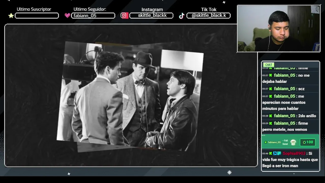Click the t-shirt gift icon in chat
This screenshot has height=183, width=325.
tap(293, 142)
